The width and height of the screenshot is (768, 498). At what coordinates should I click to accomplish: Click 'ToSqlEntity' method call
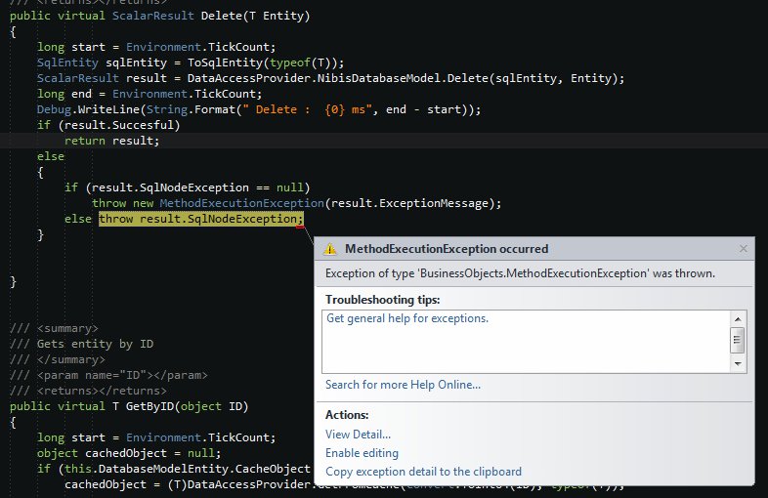225,62
